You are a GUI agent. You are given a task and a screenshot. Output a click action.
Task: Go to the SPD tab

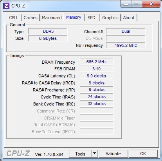pos(92,18)
